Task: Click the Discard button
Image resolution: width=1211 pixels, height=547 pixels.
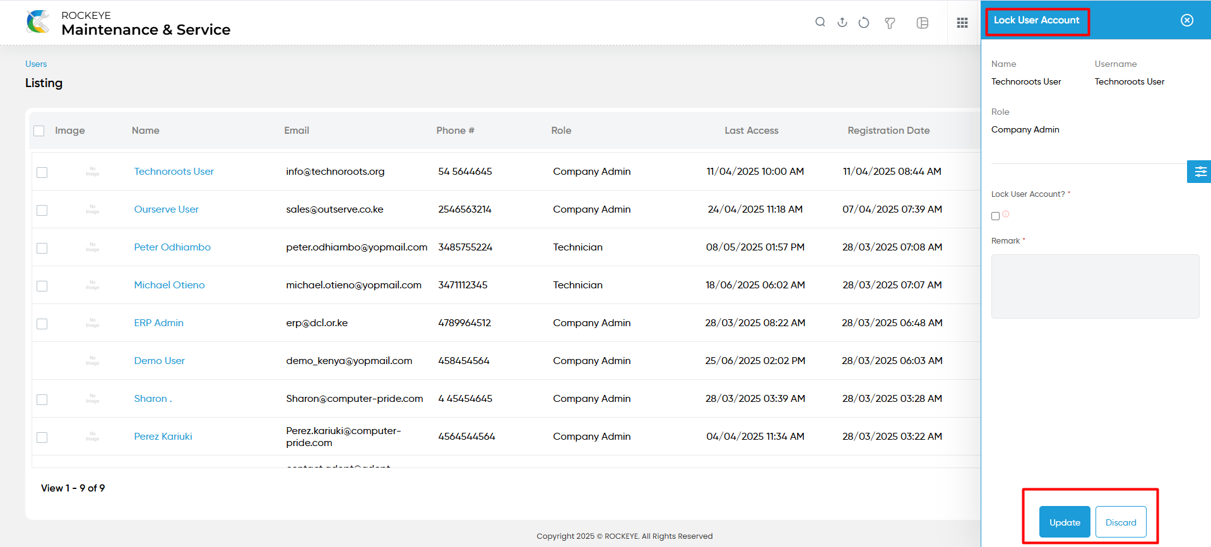Action: (1121, 522)
